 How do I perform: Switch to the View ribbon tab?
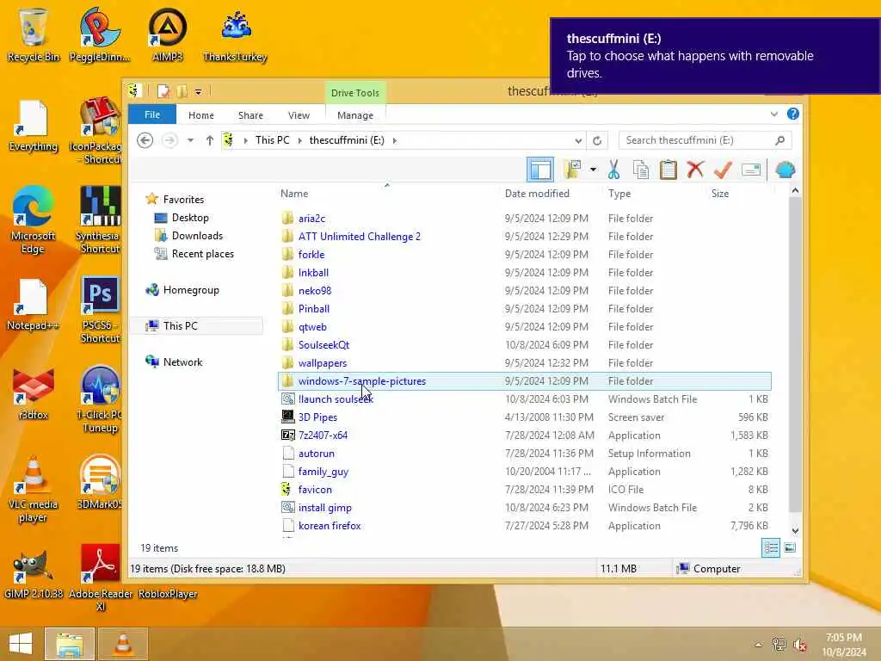299,115
